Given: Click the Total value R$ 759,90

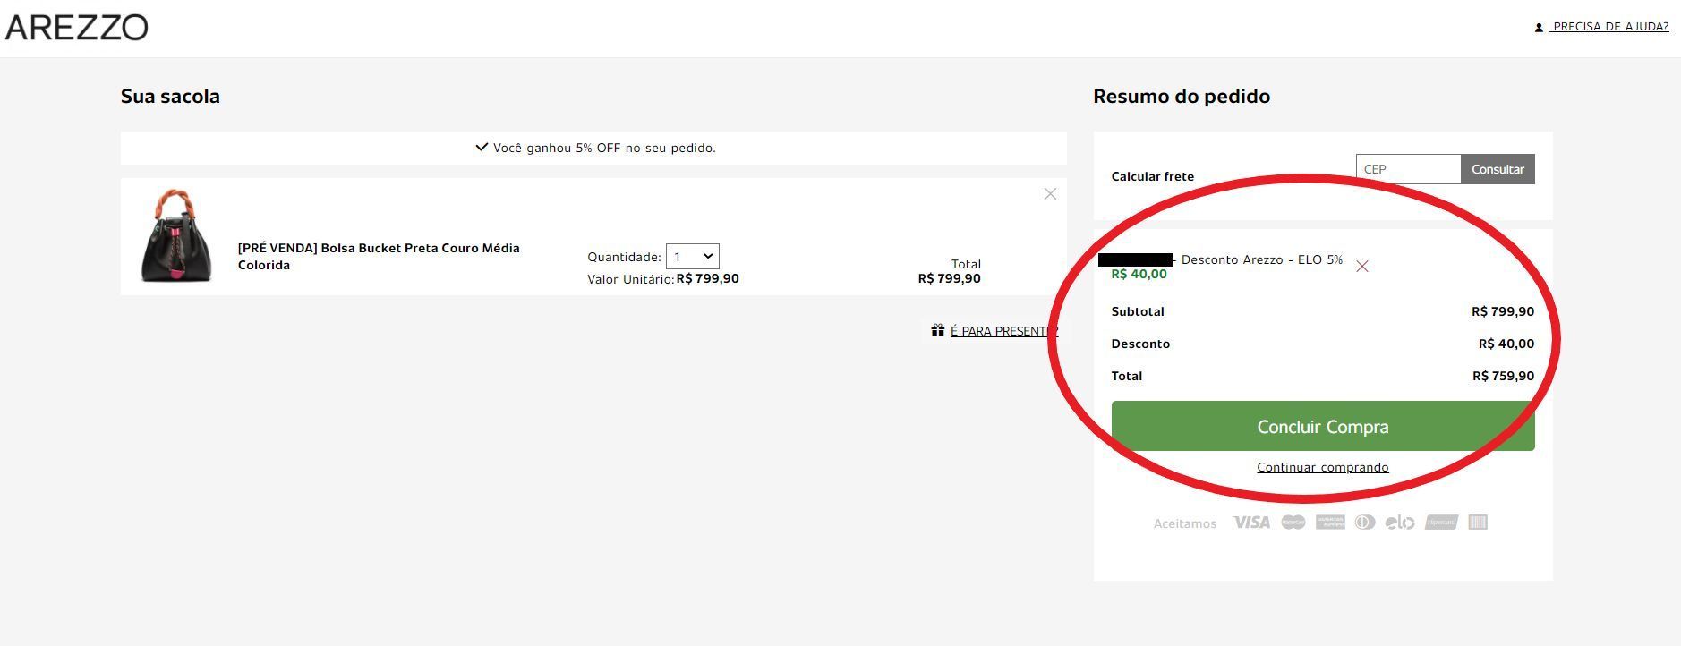Looking at the screenshot, I should point(1503,376).
